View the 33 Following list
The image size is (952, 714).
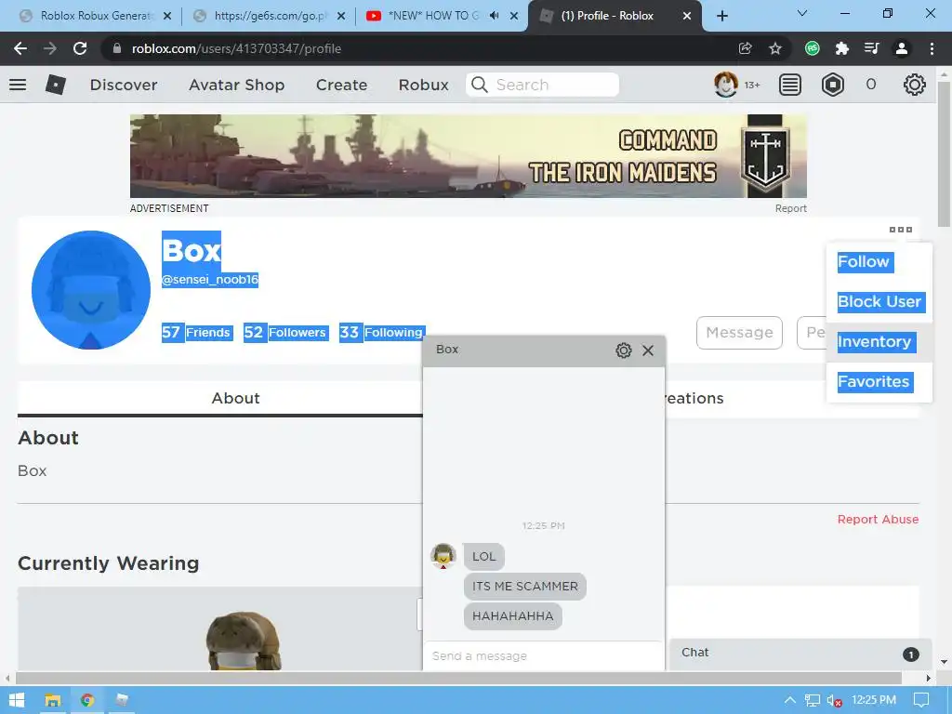pyautogui.click(x=382, y=332)
